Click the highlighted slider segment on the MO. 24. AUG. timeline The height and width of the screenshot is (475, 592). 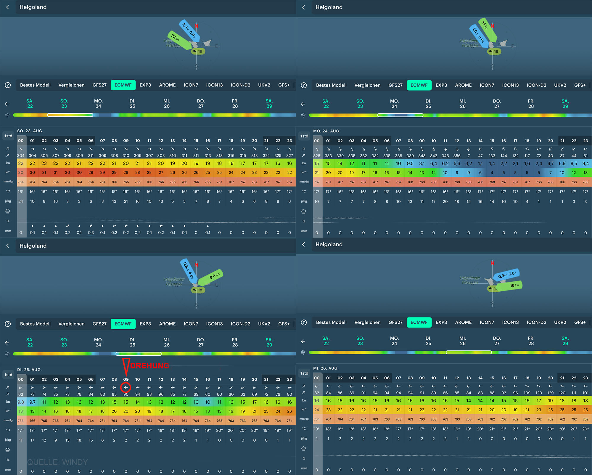coord(400,115)
